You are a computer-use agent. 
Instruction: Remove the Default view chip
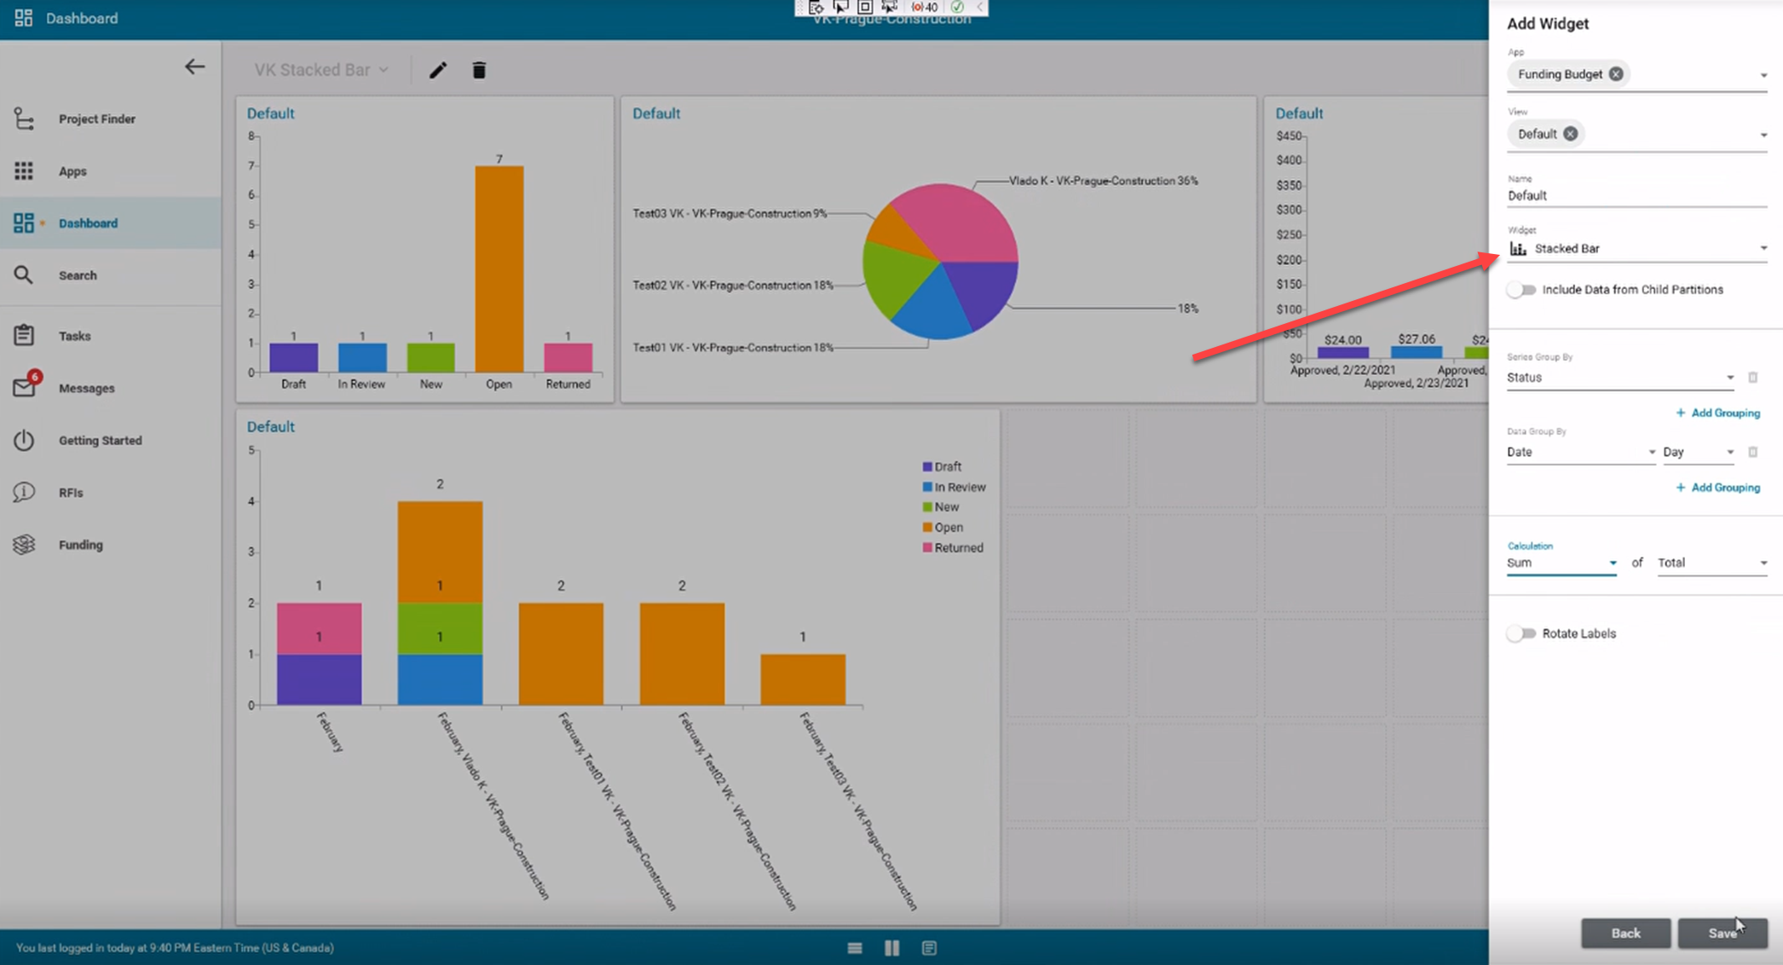1570,134
